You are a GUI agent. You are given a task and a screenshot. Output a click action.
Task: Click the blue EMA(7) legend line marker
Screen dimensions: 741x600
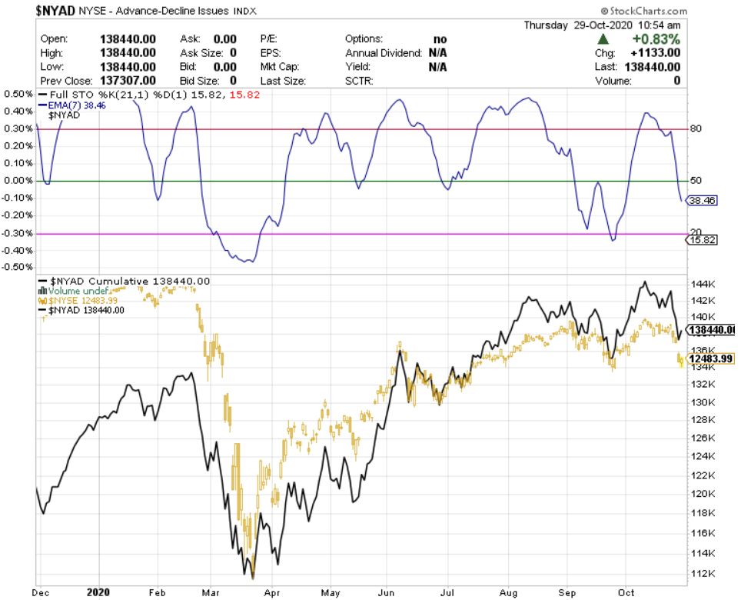[43, 104]
